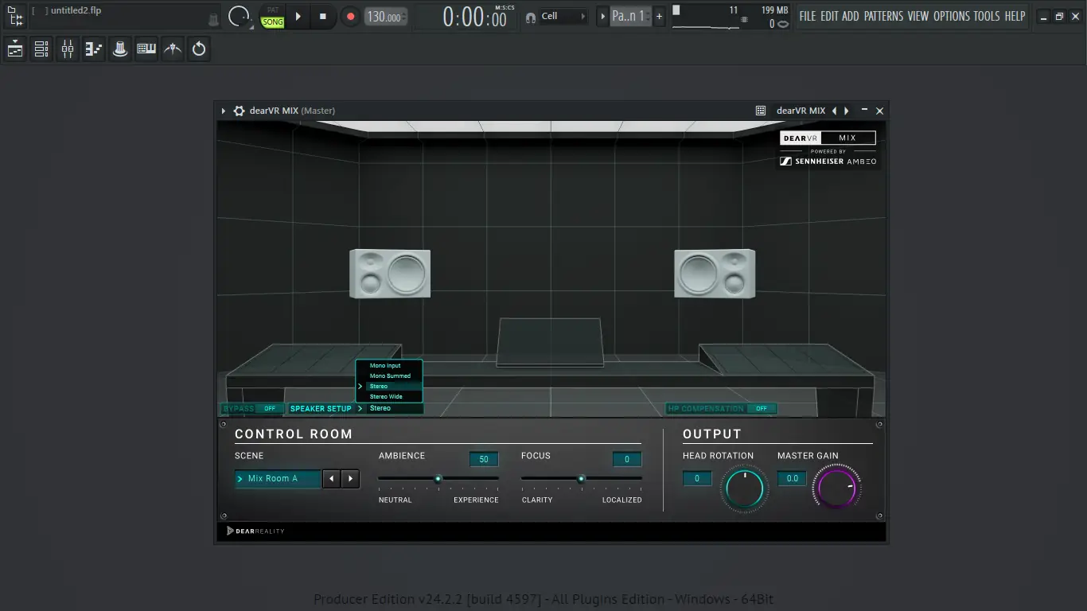Toggle HP COMPENSATION on

click(x=762, y=408)
